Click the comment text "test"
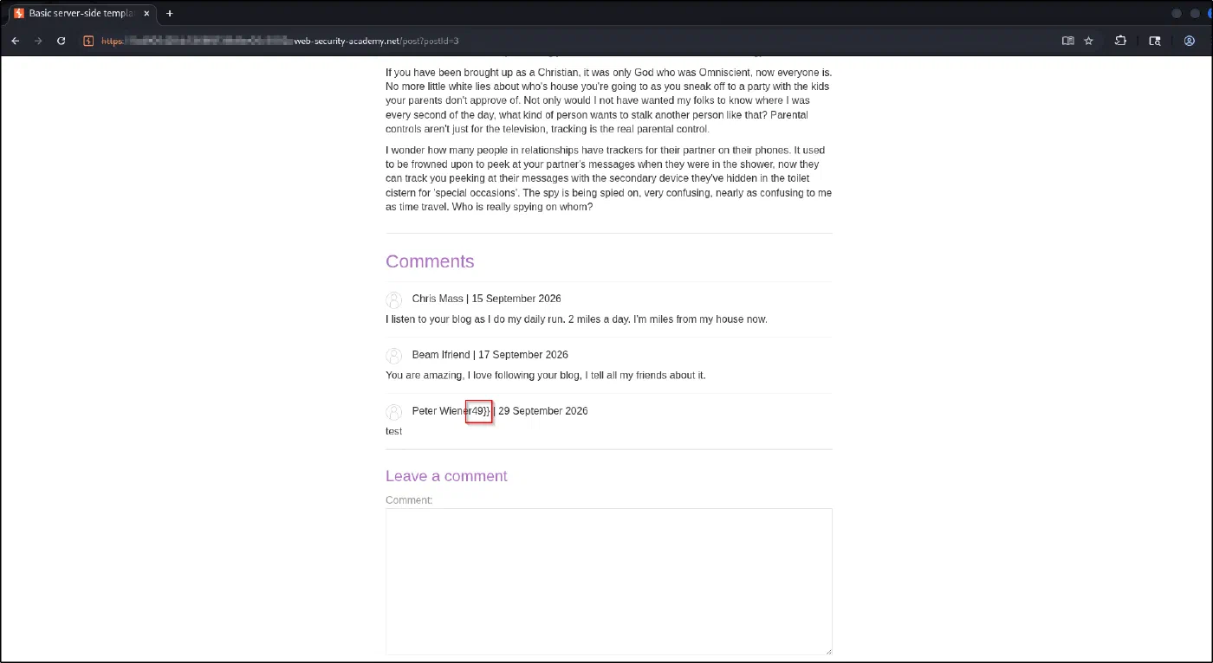The height and width of the screenshot is (663, 1213). [394, 431]
